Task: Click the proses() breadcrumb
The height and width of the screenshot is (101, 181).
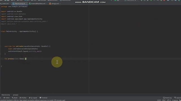Action: tap(16, 95)
